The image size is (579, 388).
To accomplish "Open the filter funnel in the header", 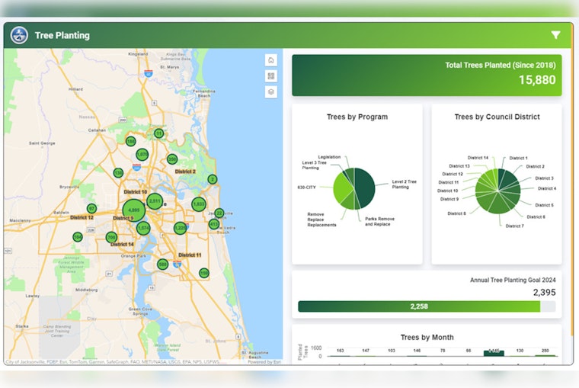I will pyautogui.click(x=555, y=35).
